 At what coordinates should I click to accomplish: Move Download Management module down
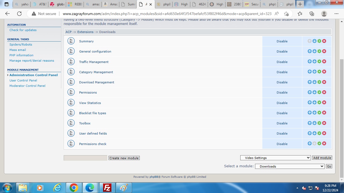click(314, 82)
